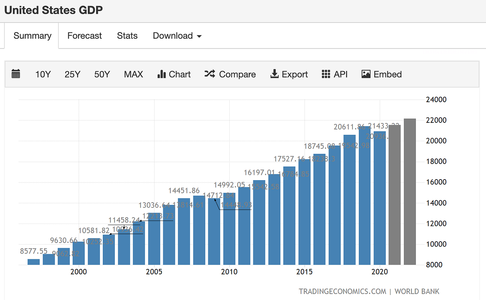
Task: Click the 2015 x-axis label
Action: [304, 272]
